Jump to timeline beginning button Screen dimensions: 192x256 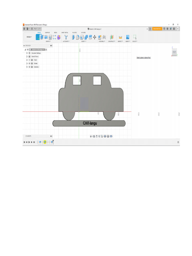pyautogui.click(x=24, y=142)
